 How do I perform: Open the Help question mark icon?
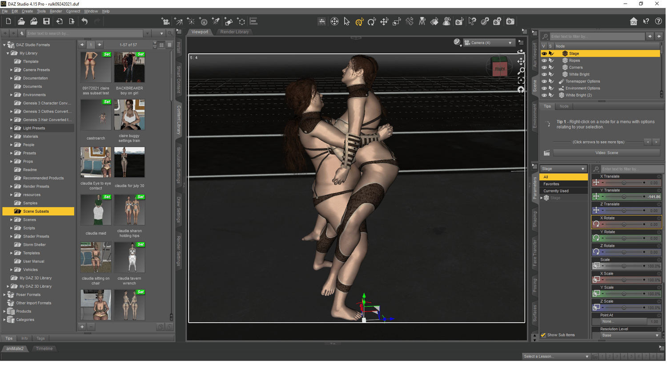point(659,21)
